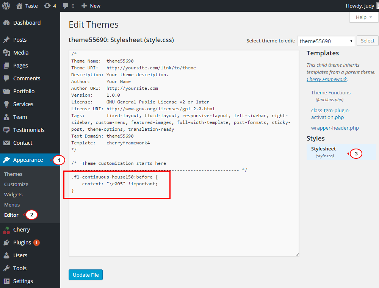This screenshot has width=379, height=288.
Task: Open Pages in the sidebar
Action: tap(20, 66)
